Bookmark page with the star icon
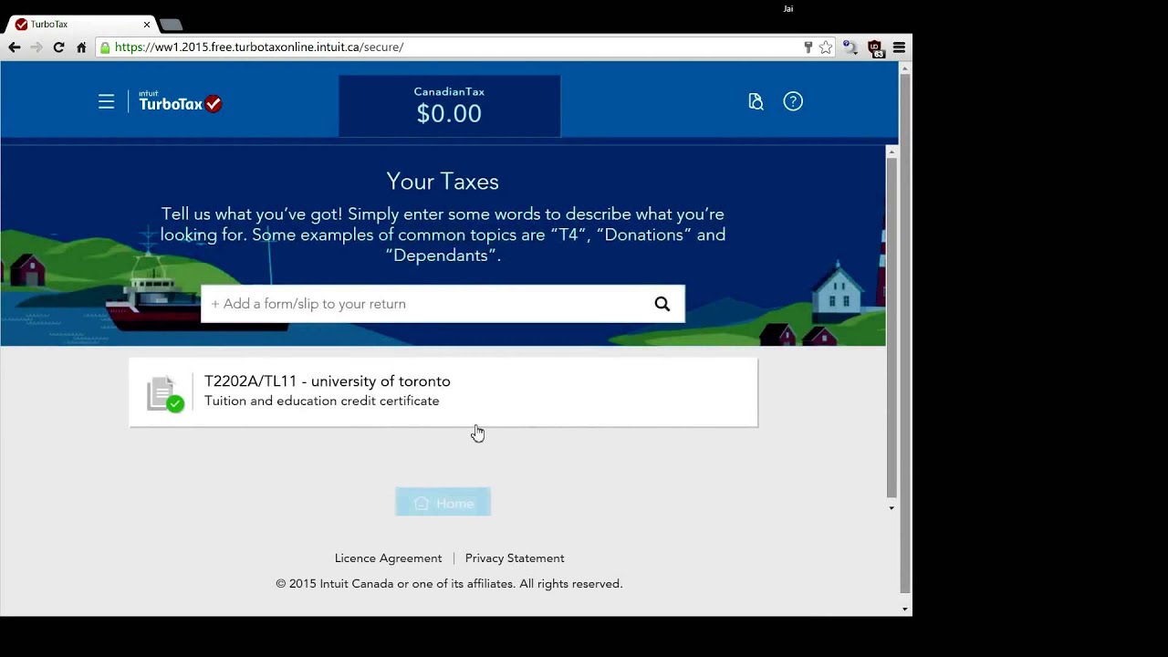1168x657 pixels. 826,47
